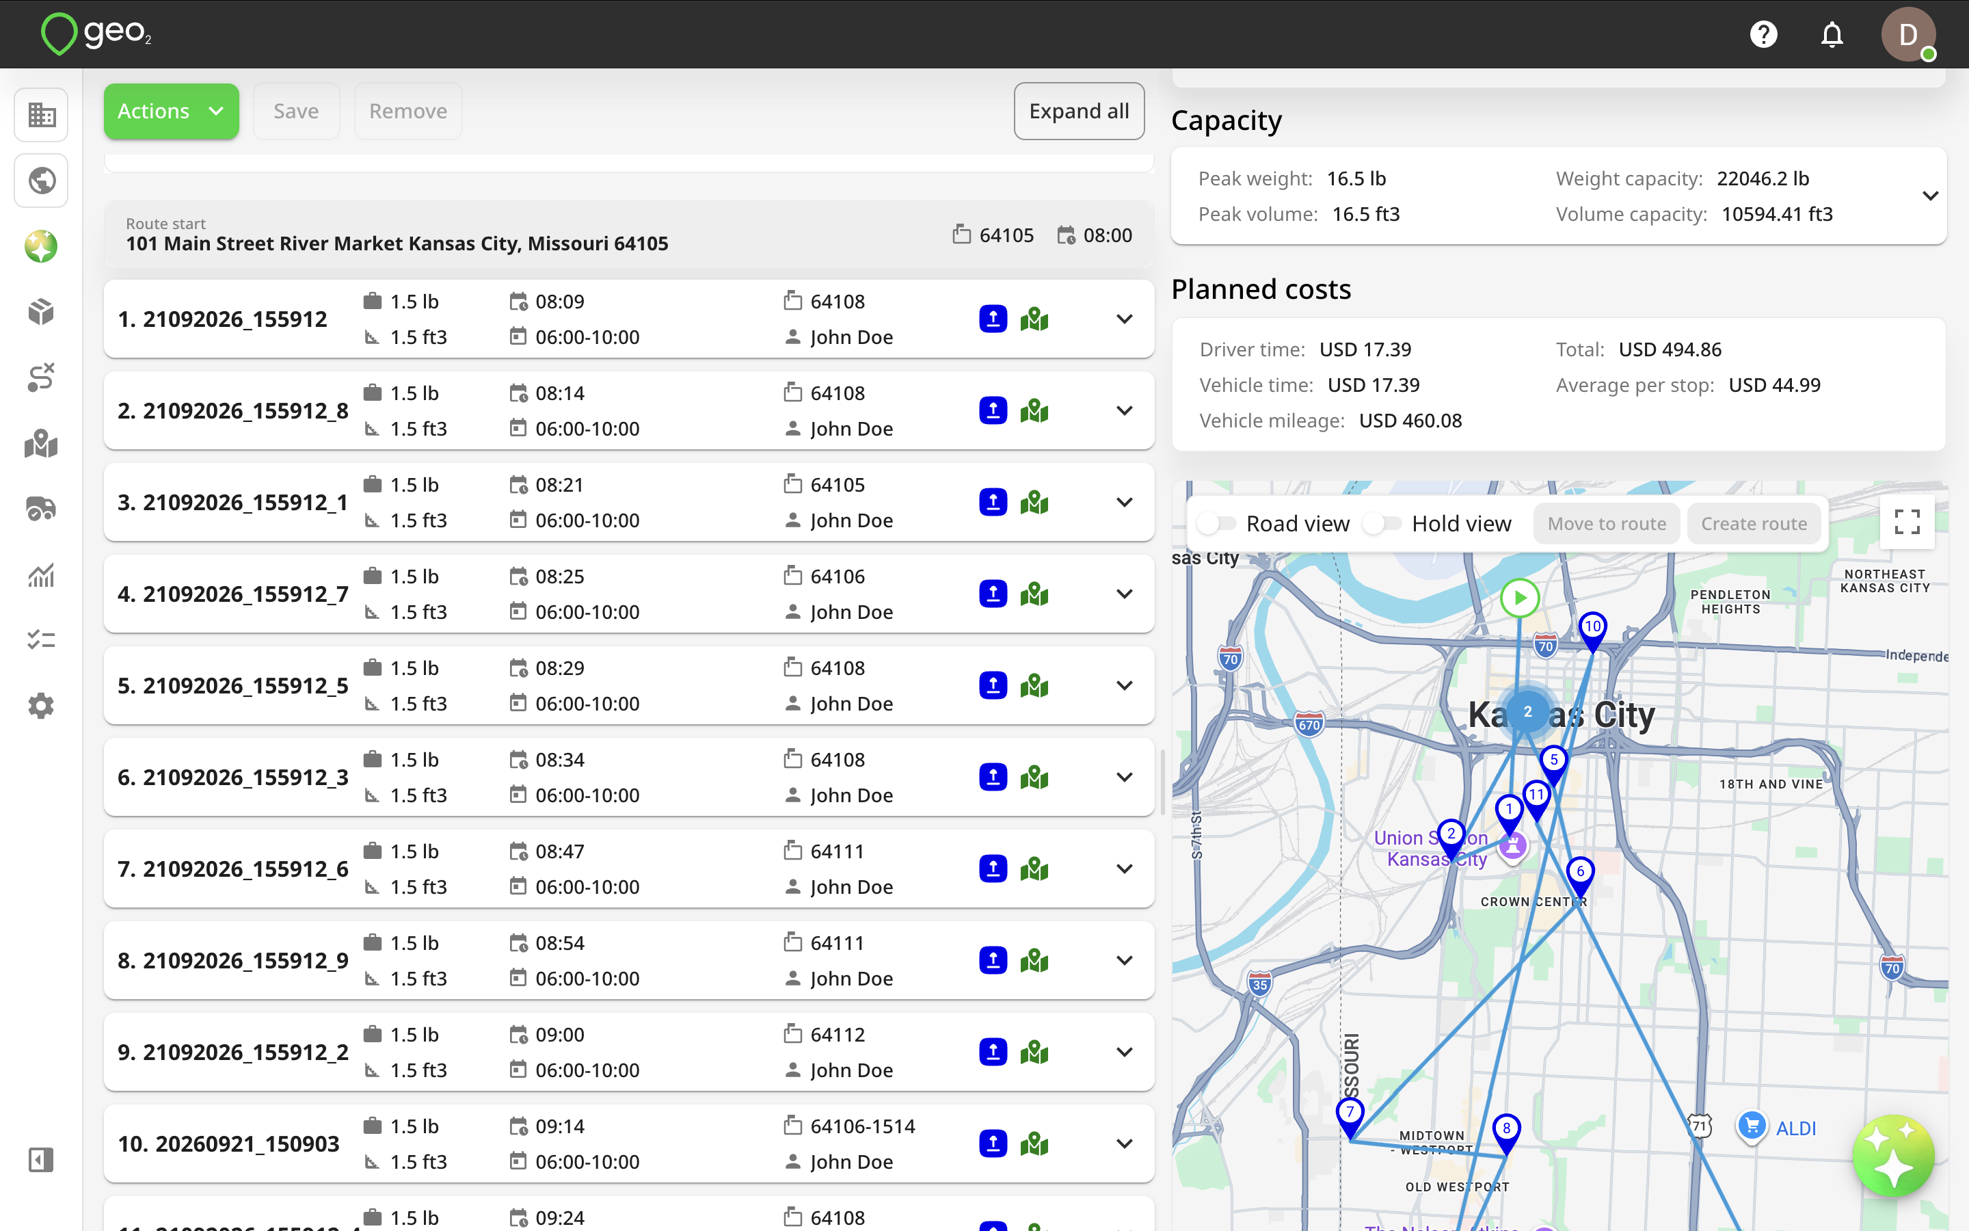Click the green route start marker on map
This screenshot has height=1231, width=1969.
(1519, 598)
